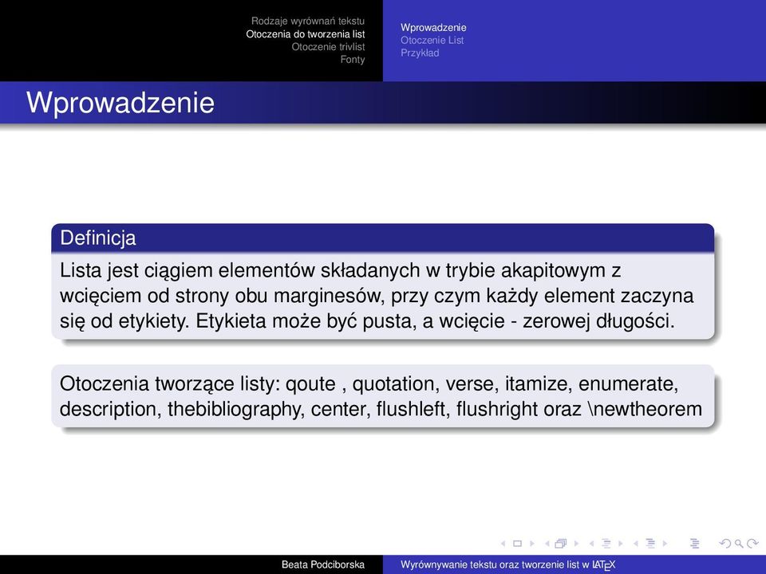Click the slide title Wprowadzenie

pyautogui.click(x=120, y=103)
